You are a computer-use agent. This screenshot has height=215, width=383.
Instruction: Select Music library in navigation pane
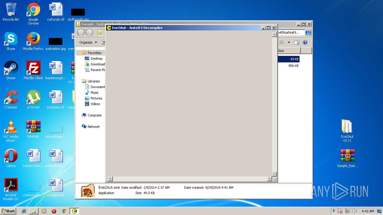pos(95,93)
